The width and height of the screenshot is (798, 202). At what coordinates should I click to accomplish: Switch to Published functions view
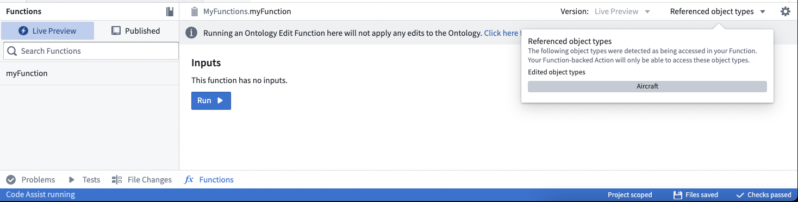coord(136,31)
